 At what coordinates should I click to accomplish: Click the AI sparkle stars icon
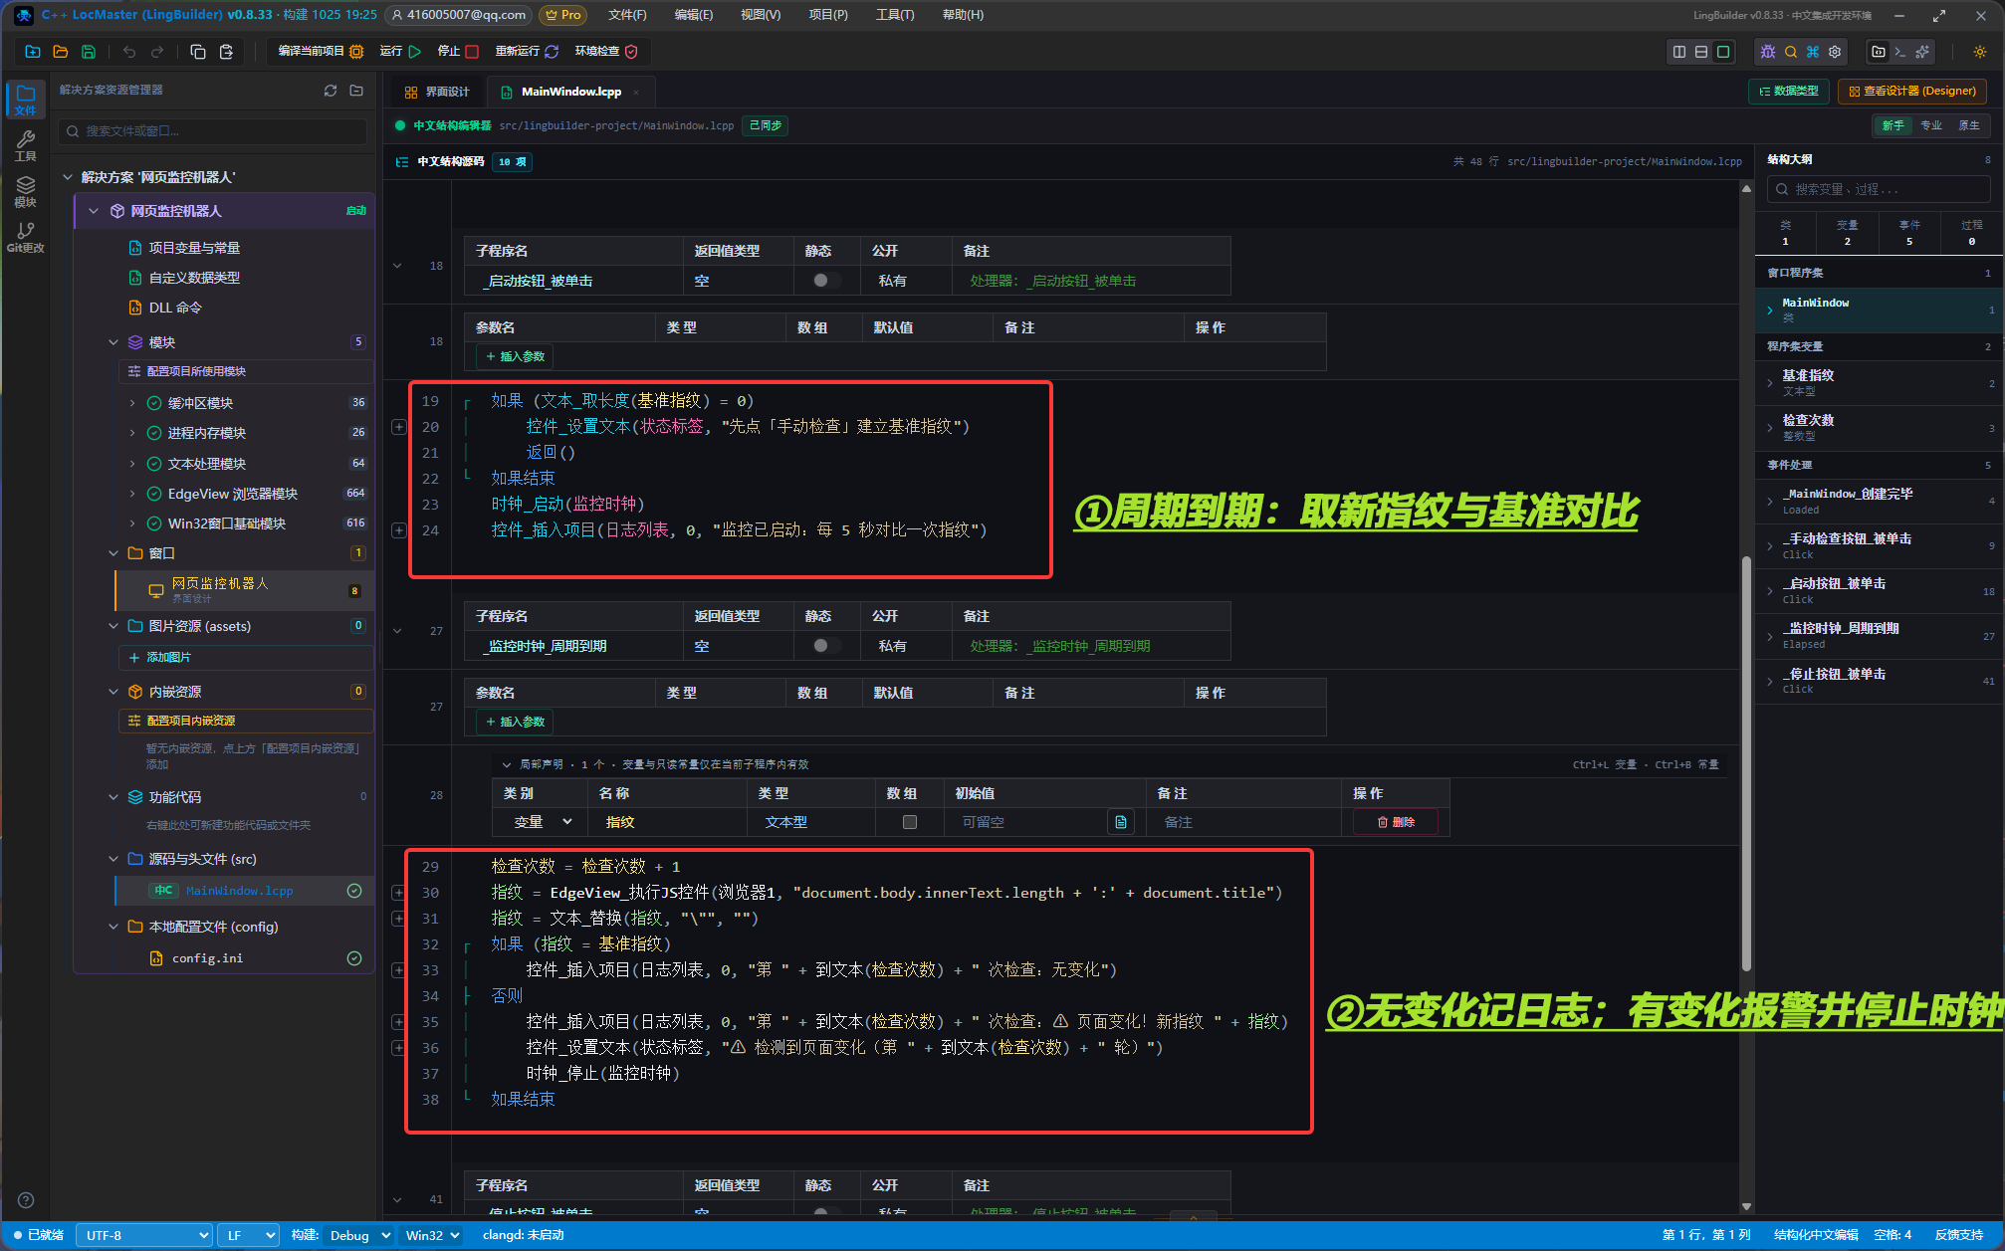(x=1922, y=52)
